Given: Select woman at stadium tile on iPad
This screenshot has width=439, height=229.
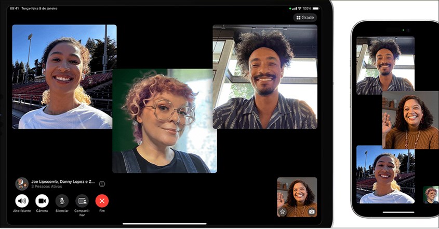Looking at the screenshot, I should pyautogui.click(x=62, y=77).
